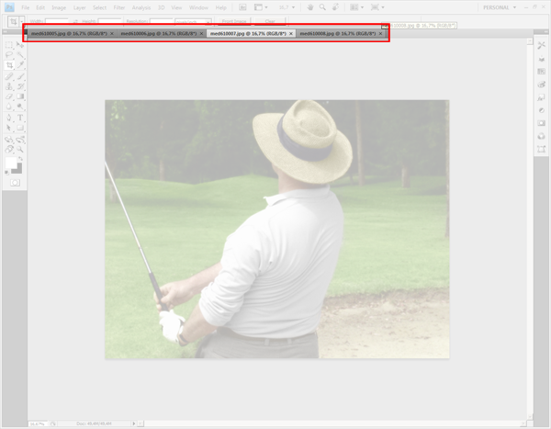Choose the Lasso tool
551x429 pixels.
(x=9, y=55)
